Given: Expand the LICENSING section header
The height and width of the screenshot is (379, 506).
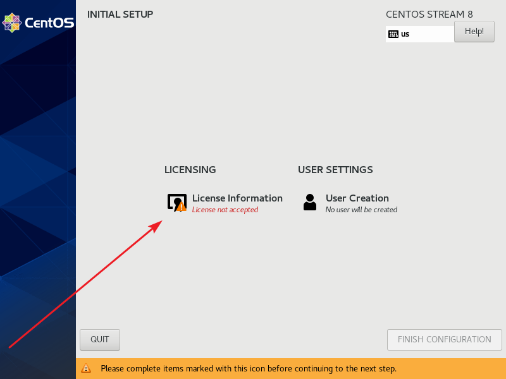Looking at the screenshot, I should [x=190, y=169].
